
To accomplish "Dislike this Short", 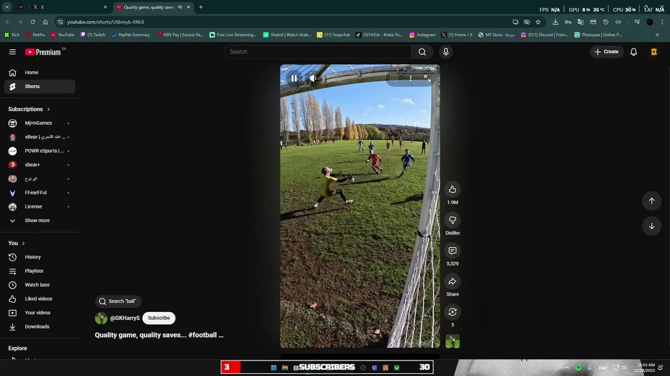I will pos(452,220).
